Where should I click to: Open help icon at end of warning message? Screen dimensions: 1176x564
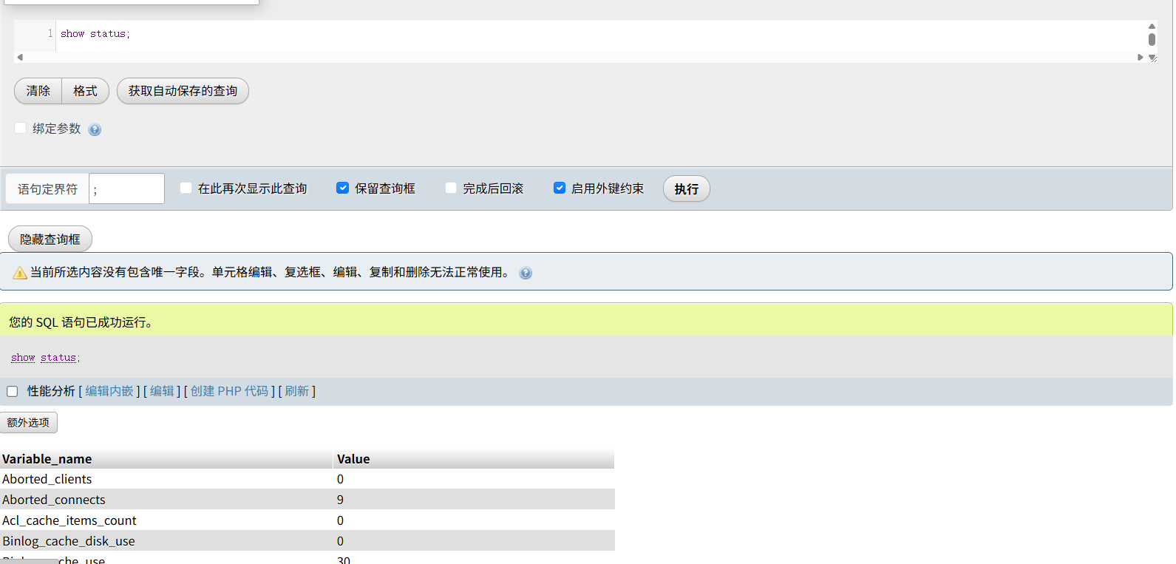click(x=526, y=273)
